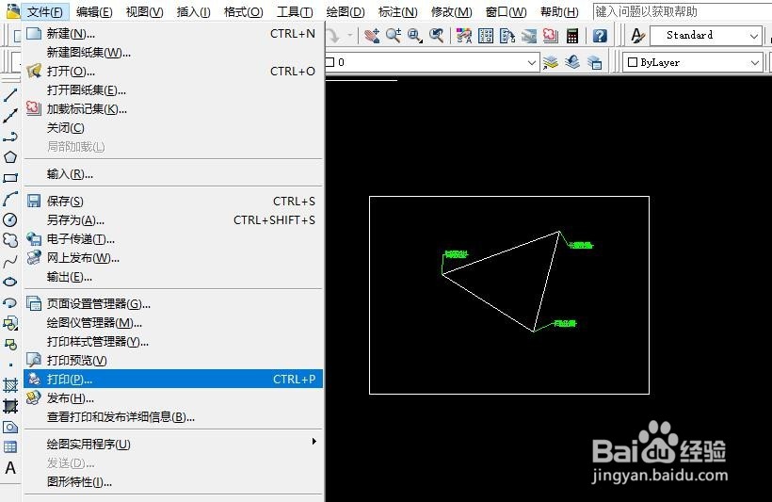Expand the 绘图实用程序 submenu arrow
The height and width of the screenshot is (502, 772).
pyautogui.click(x=314, y=442)
